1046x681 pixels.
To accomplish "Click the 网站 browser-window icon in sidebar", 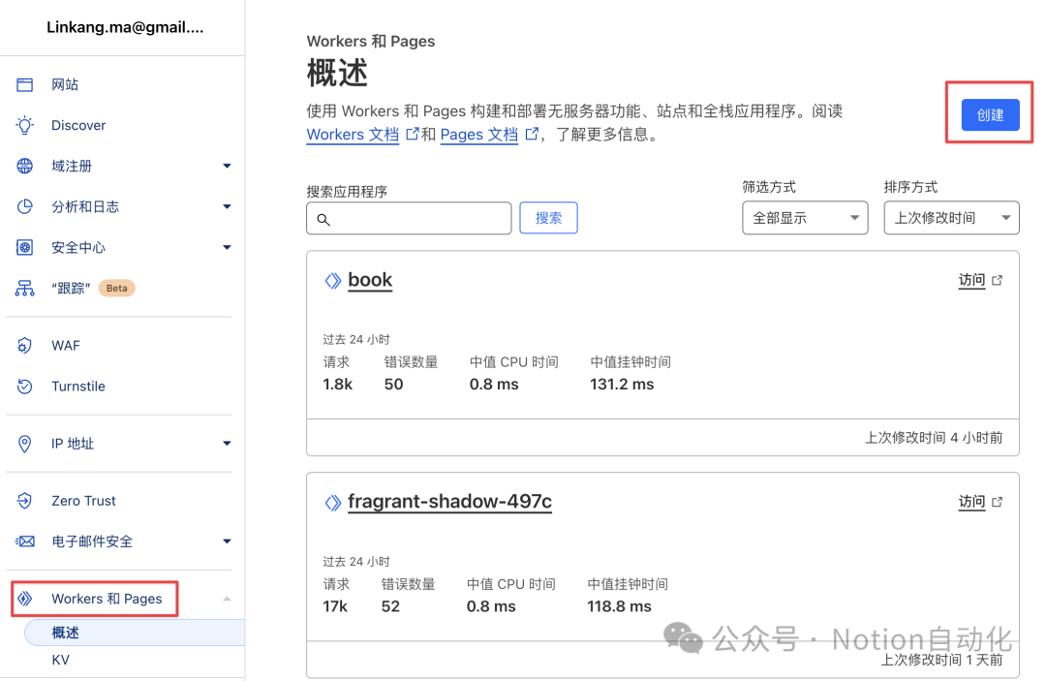I will [x=24, y=84].
